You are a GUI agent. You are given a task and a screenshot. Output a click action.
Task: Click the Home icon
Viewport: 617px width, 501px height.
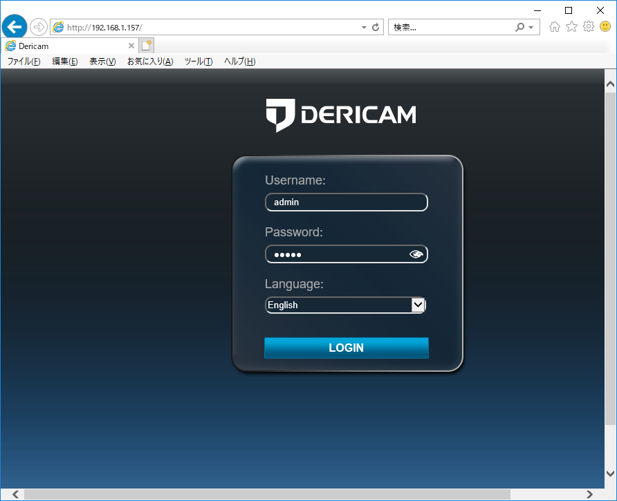pyautogui.click(x=555, y=27)
